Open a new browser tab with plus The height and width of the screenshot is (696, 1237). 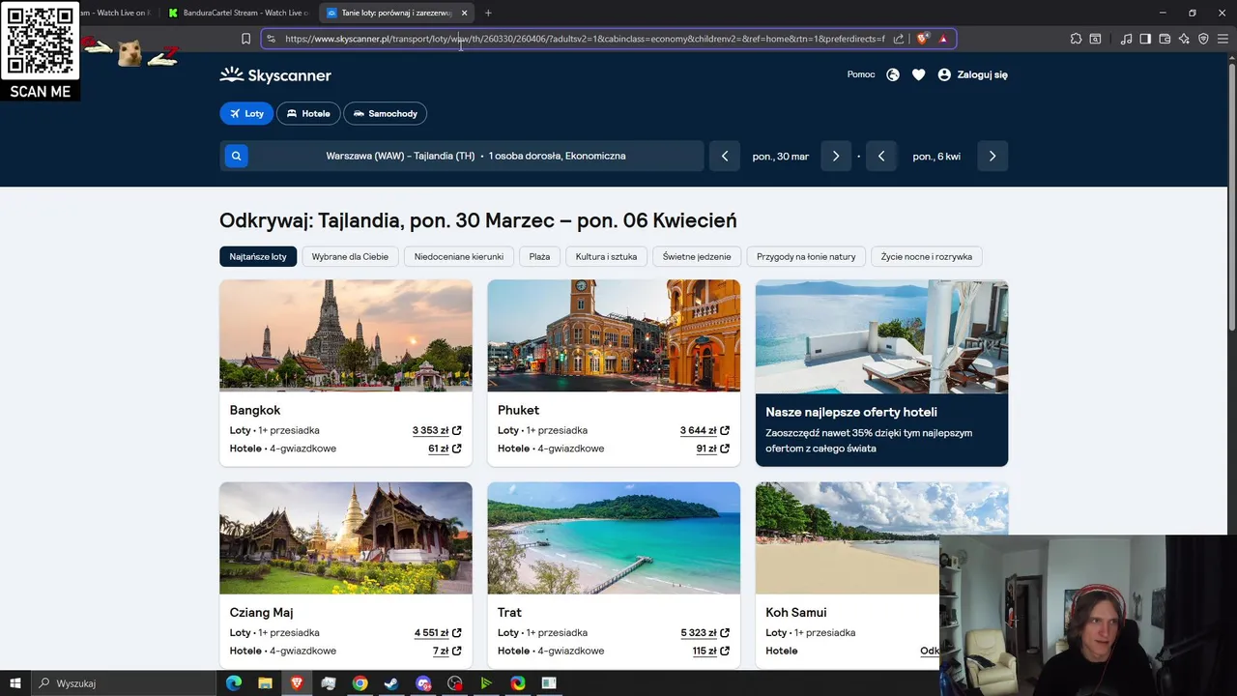(488, 13)
